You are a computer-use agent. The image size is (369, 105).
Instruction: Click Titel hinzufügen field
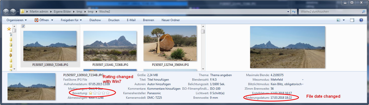coord(158,80)
